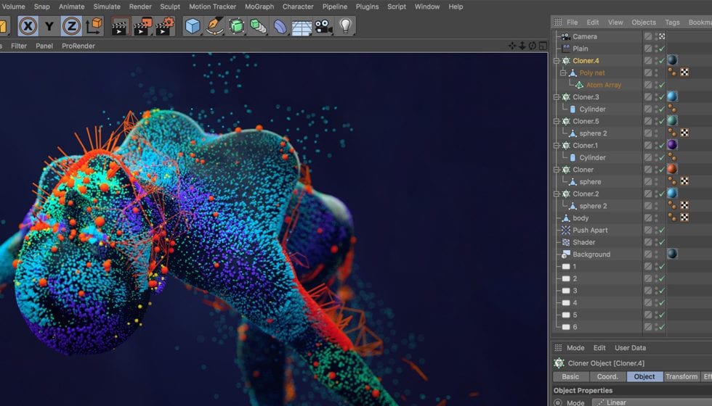Collapse the Cloner.4 tree node

pos(557,61)
